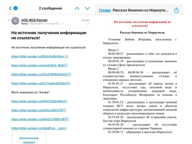The image size is (192, 144).
Task: Go to previous message with up arrow
Action: click(x=77, y=8)
